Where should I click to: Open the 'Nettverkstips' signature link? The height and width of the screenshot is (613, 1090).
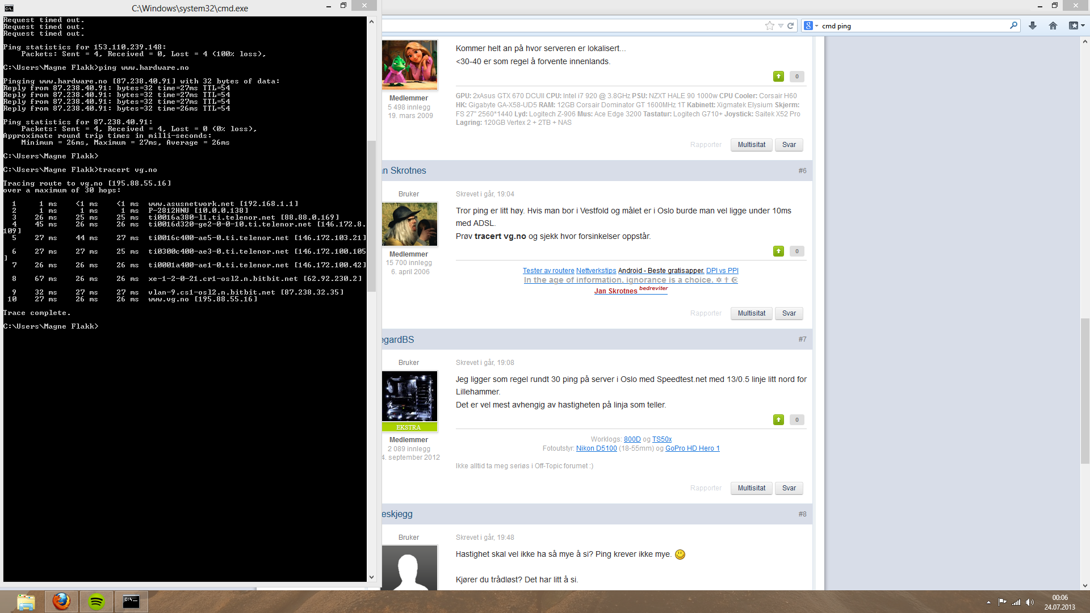[x=596, y=271]
